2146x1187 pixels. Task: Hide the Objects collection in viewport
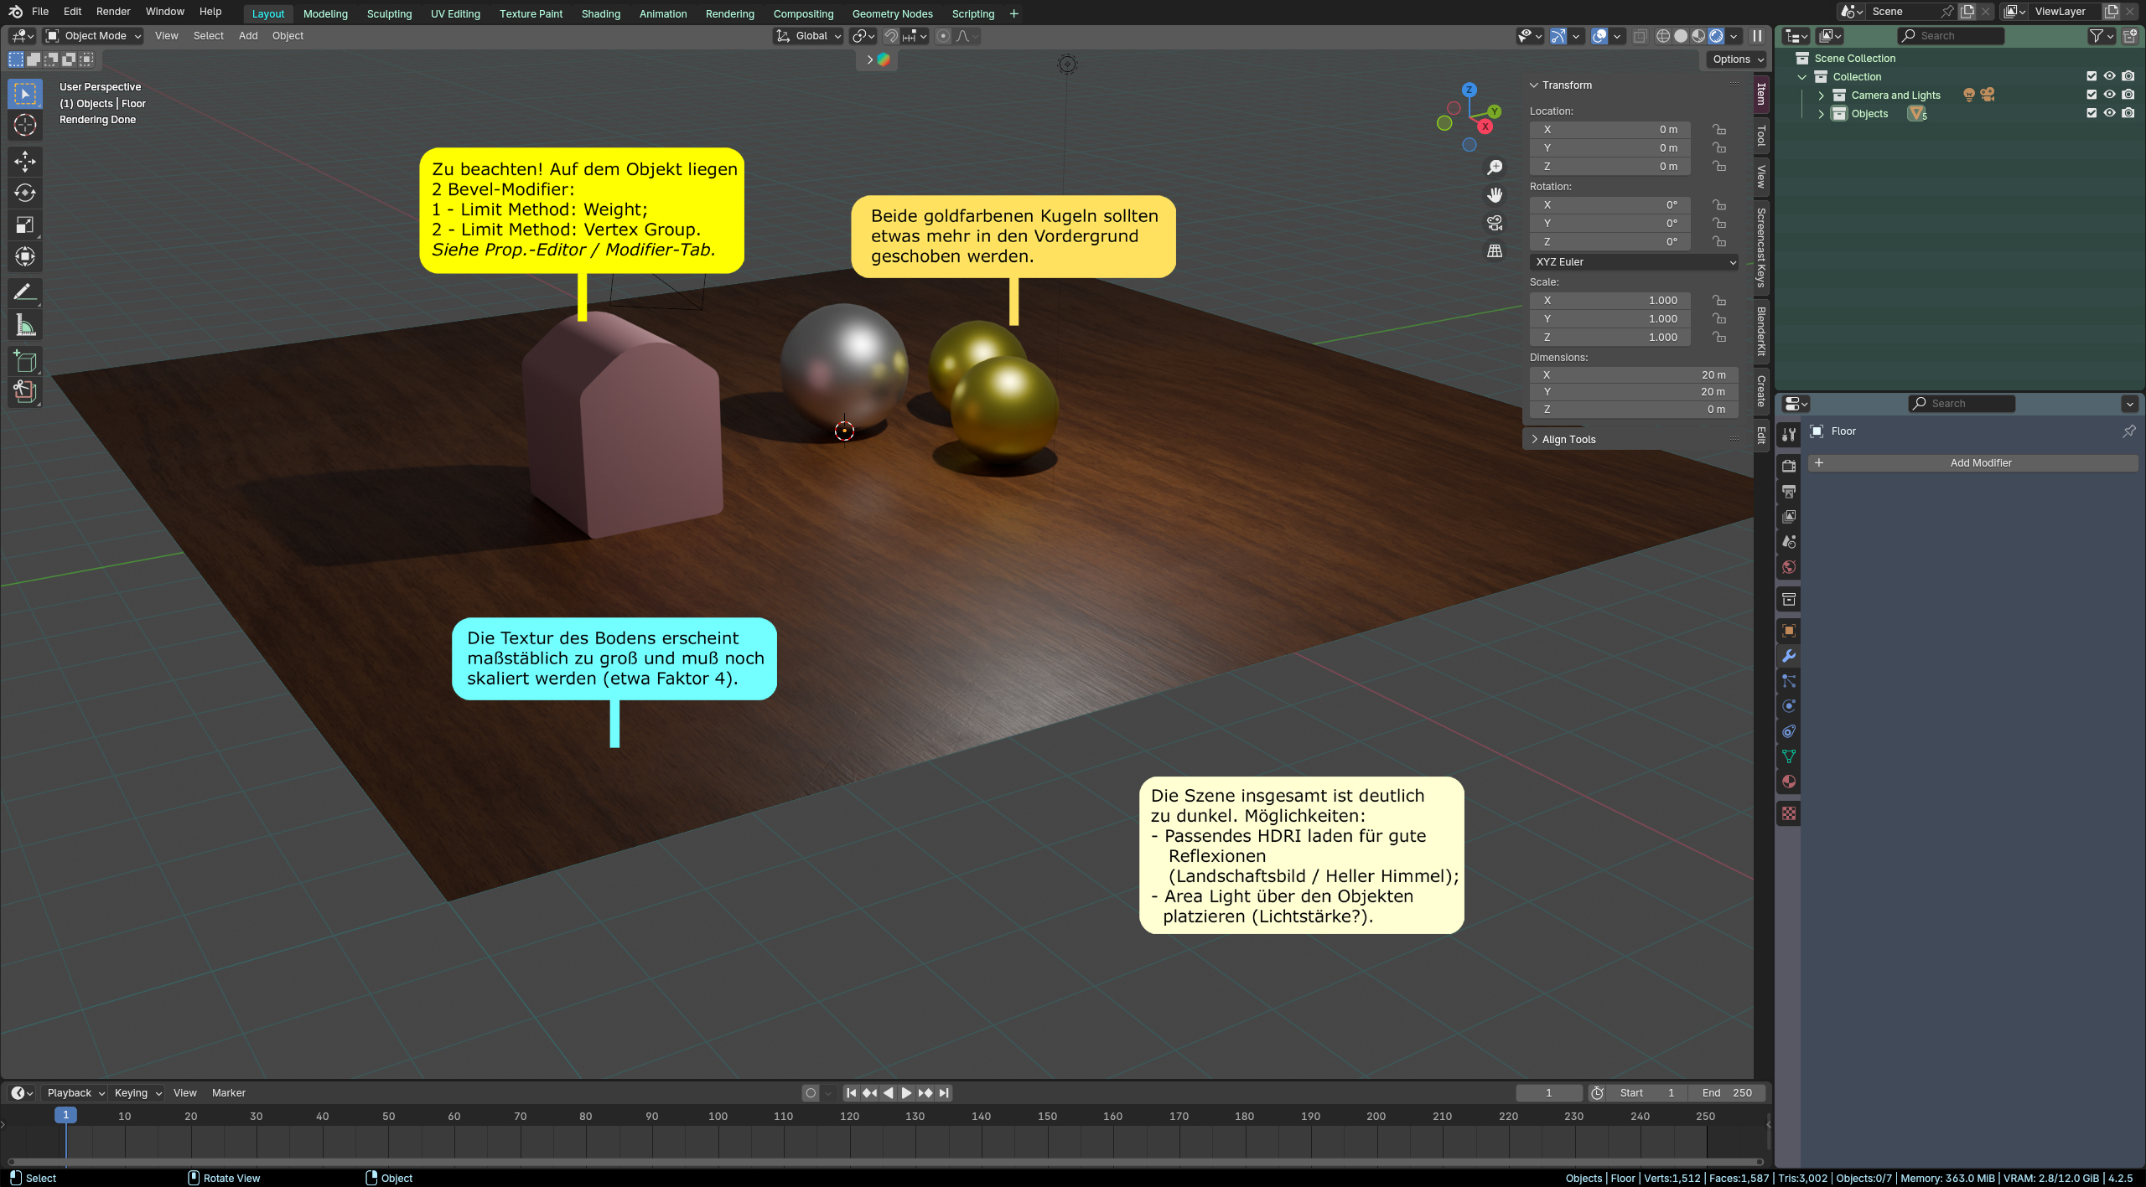(x=2110, y=113)
